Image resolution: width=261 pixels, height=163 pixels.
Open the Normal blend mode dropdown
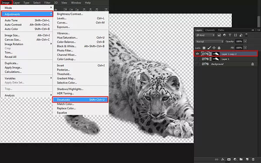pos(209,41)
